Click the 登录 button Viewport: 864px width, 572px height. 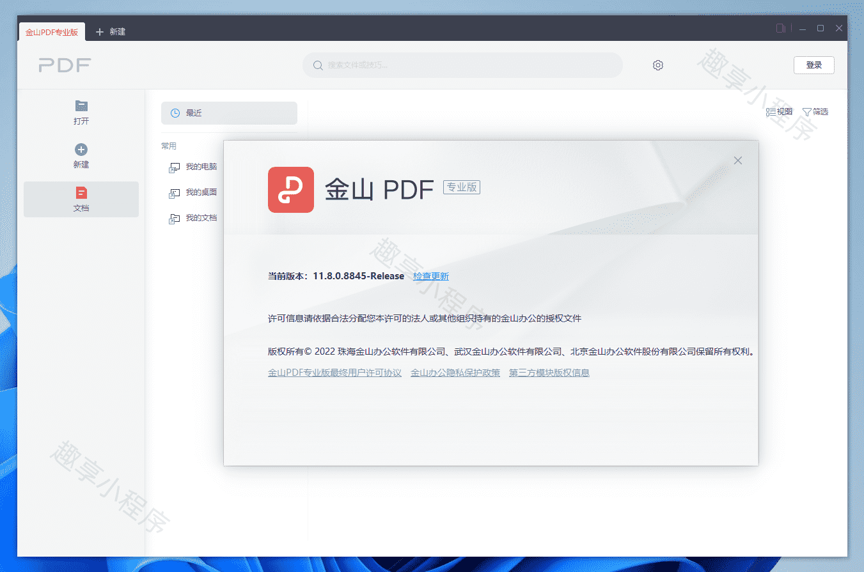pos(814,65)
